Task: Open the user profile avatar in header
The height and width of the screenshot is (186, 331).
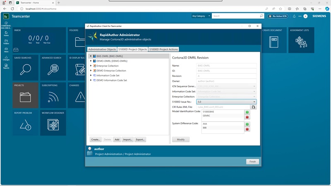Action: coord(305,16)
